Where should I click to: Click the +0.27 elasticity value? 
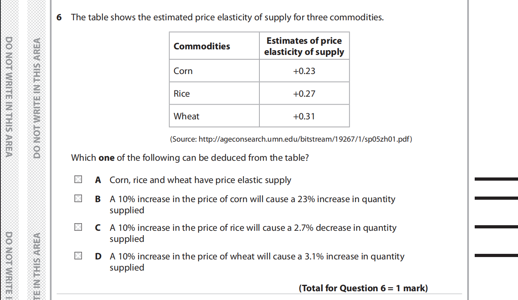tap(304, 94)
